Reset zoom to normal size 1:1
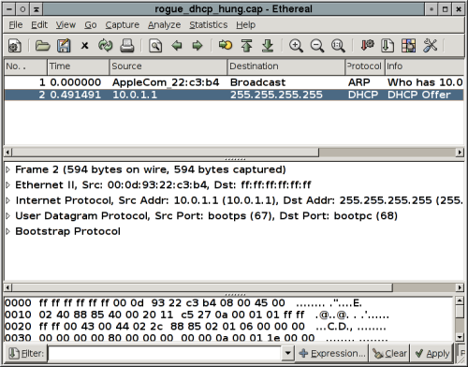This screenshot has height=367, width=468. pyautogui.click(x=338, y=46)
